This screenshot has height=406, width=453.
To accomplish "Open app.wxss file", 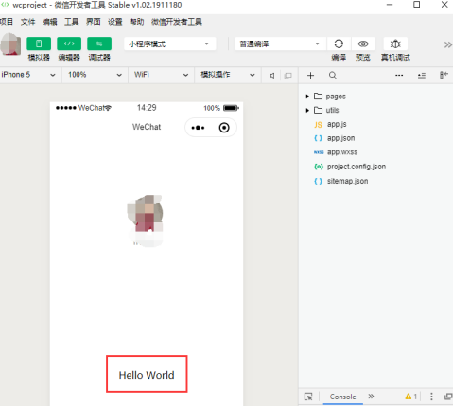I will click(342, 152).
